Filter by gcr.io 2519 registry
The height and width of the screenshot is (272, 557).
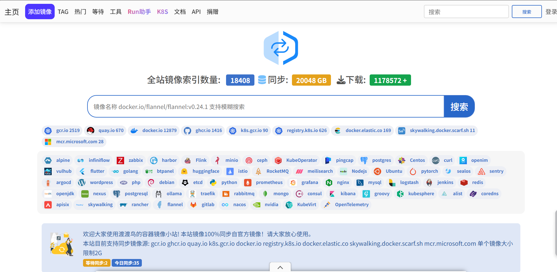[x=62, y=131]
